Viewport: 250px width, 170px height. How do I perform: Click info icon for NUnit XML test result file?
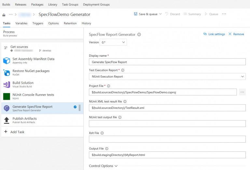125,102
